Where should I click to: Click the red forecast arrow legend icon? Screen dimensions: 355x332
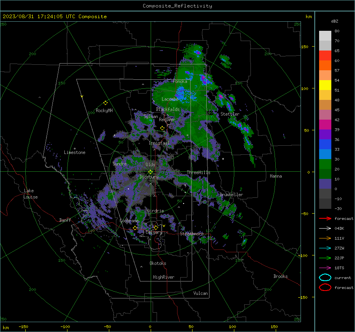pos(325,218)
